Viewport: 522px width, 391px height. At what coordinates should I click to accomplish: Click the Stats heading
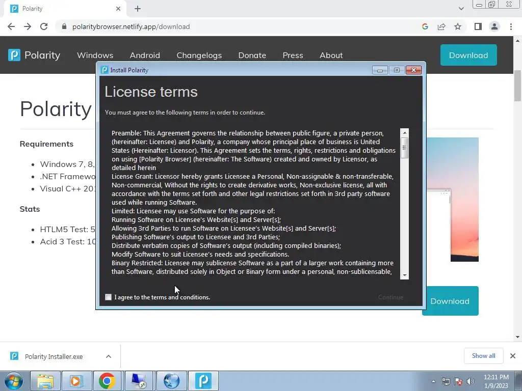(x=30, y=209)
